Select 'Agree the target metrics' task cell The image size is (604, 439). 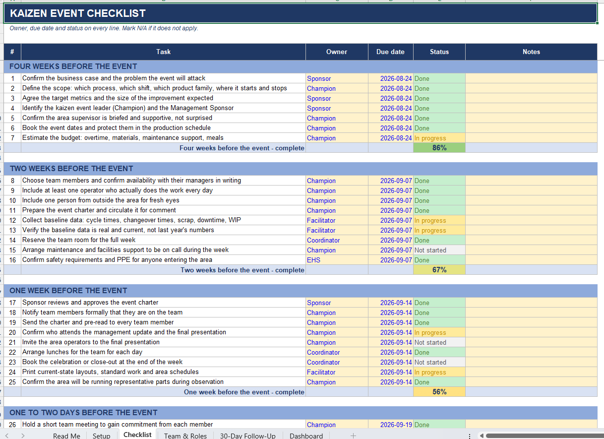click(163, 98)
